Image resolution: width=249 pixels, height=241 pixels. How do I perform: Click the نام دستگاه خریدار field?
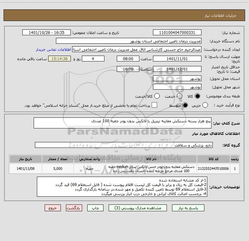click(x=129, y=41)
